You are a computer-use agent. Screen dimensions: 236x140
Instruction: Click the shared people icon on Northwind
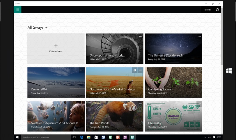135,70
